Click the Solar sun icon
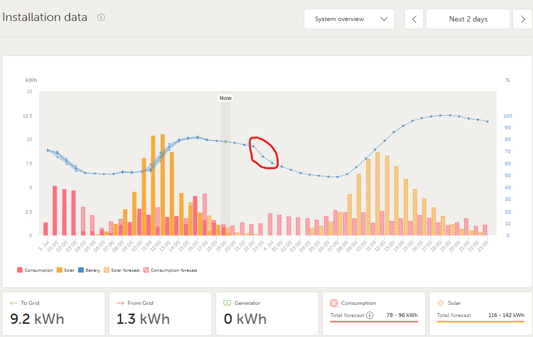 [x=441, y=303]
